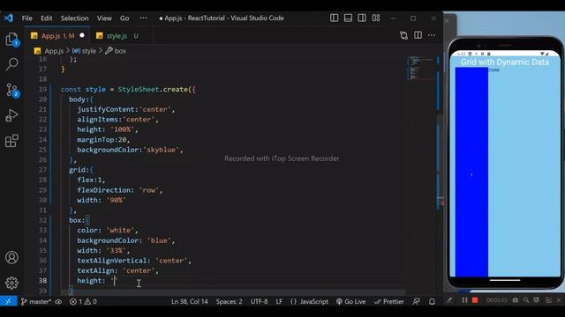
Task: Open the errors and warnings counter
Action: pyautogui.click(x=83, y=301)
